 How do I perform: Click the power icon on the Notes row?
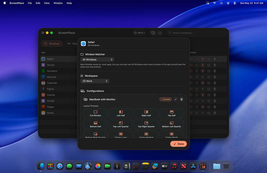tap(209, 113)
